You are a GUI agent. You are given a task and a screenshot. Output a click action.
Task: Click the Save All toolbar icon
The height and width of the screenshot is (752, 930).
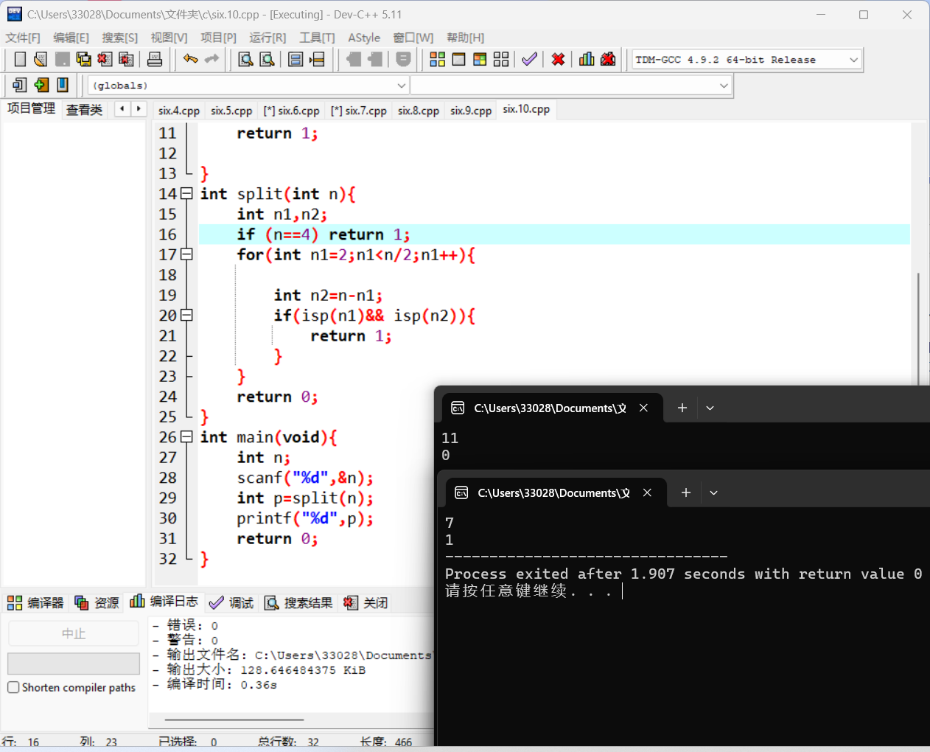(x=83, y=60)
